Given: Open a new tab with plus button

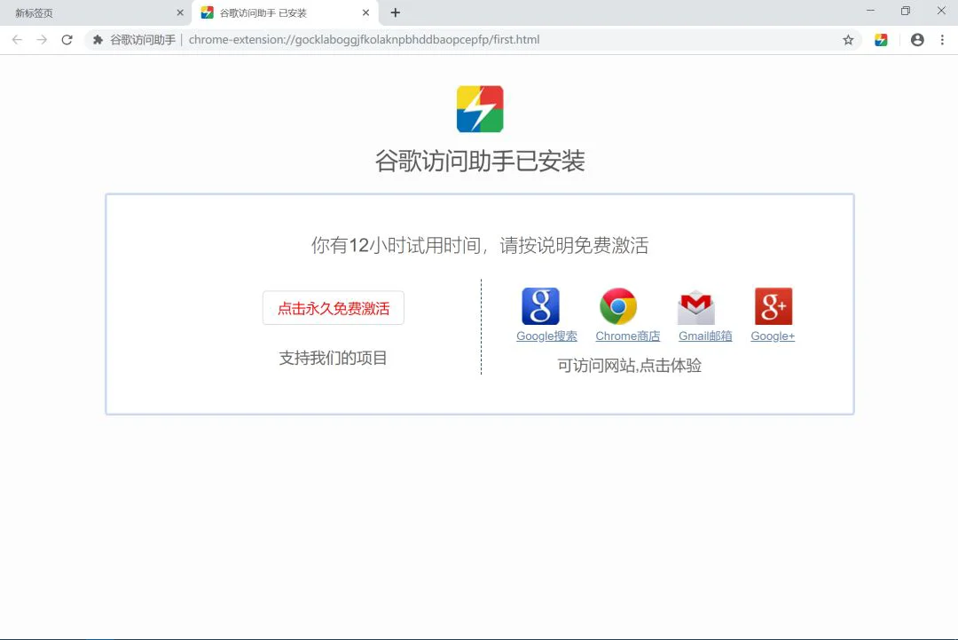Looking at the screenshot, I should coord(396,12).
